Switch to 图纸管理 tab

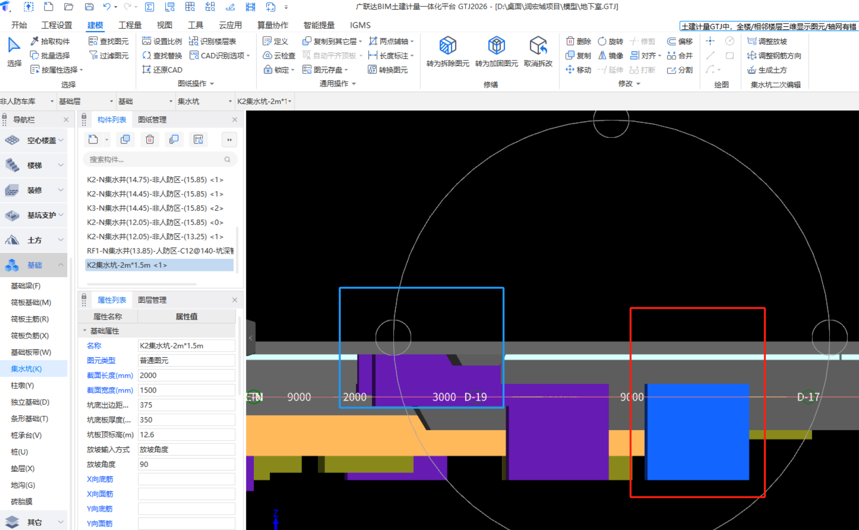tap(152, 120)
